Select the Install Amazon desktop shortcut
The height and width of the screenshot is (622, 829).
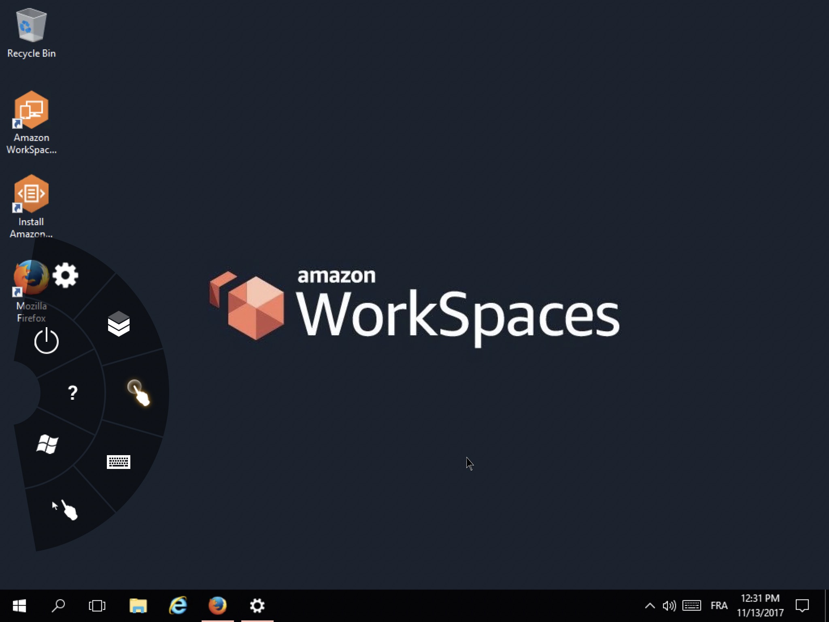[x=31, y=206]
